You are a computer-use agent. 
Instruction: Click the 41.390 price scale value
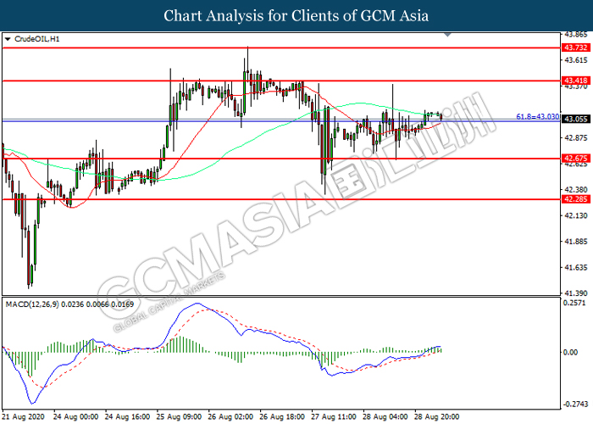point(576,293)
